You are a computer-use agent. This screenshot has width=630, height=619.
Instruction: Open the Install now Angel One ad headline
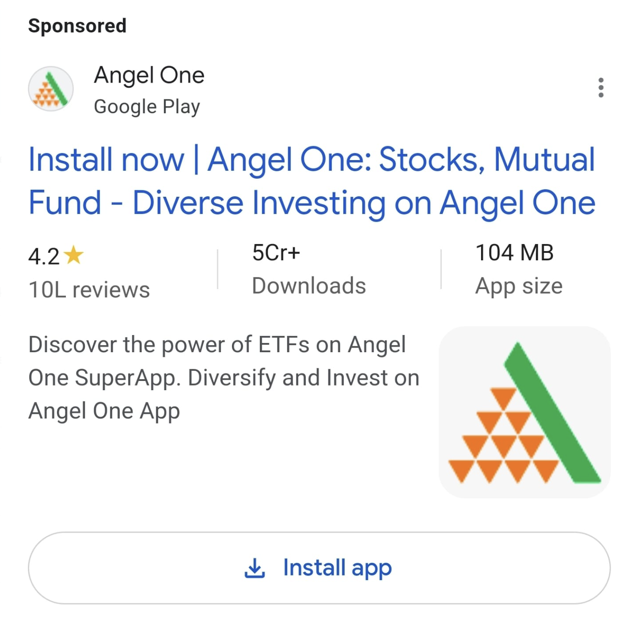coord(311,181)
